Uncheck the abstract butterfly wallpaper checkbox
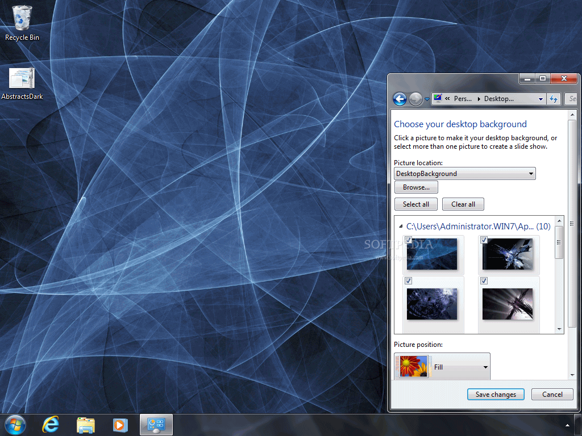 [484, 240]
